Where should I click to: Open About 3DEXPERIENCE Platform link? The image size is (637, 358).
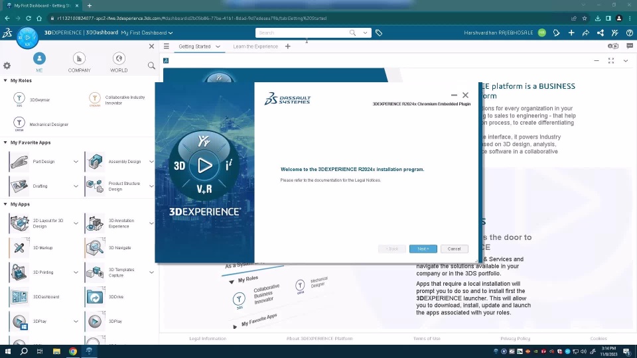click(320, 339)
